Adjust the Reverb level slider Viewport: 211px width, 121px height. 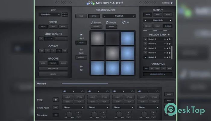click(148, 30)
